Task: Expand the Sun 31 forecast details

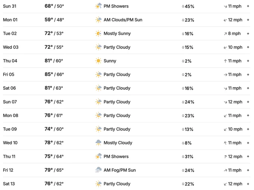Action: 248,6
